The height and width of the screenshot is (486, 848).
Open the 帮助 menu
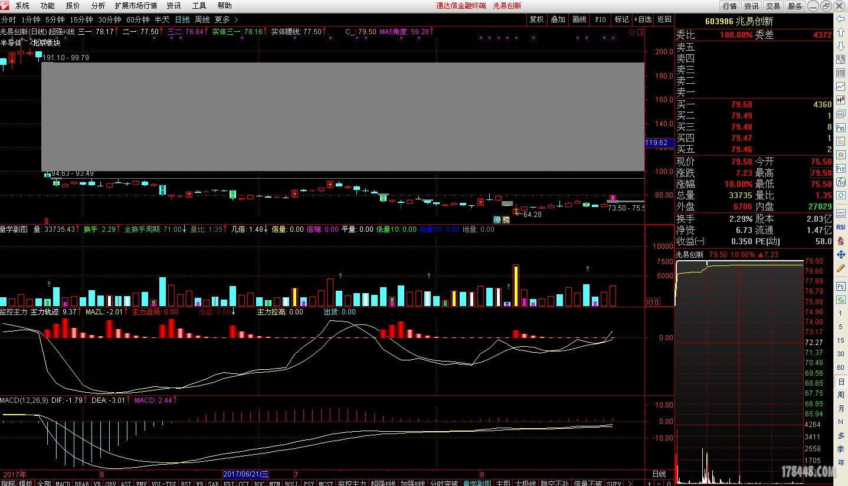(x=225, y=6)
